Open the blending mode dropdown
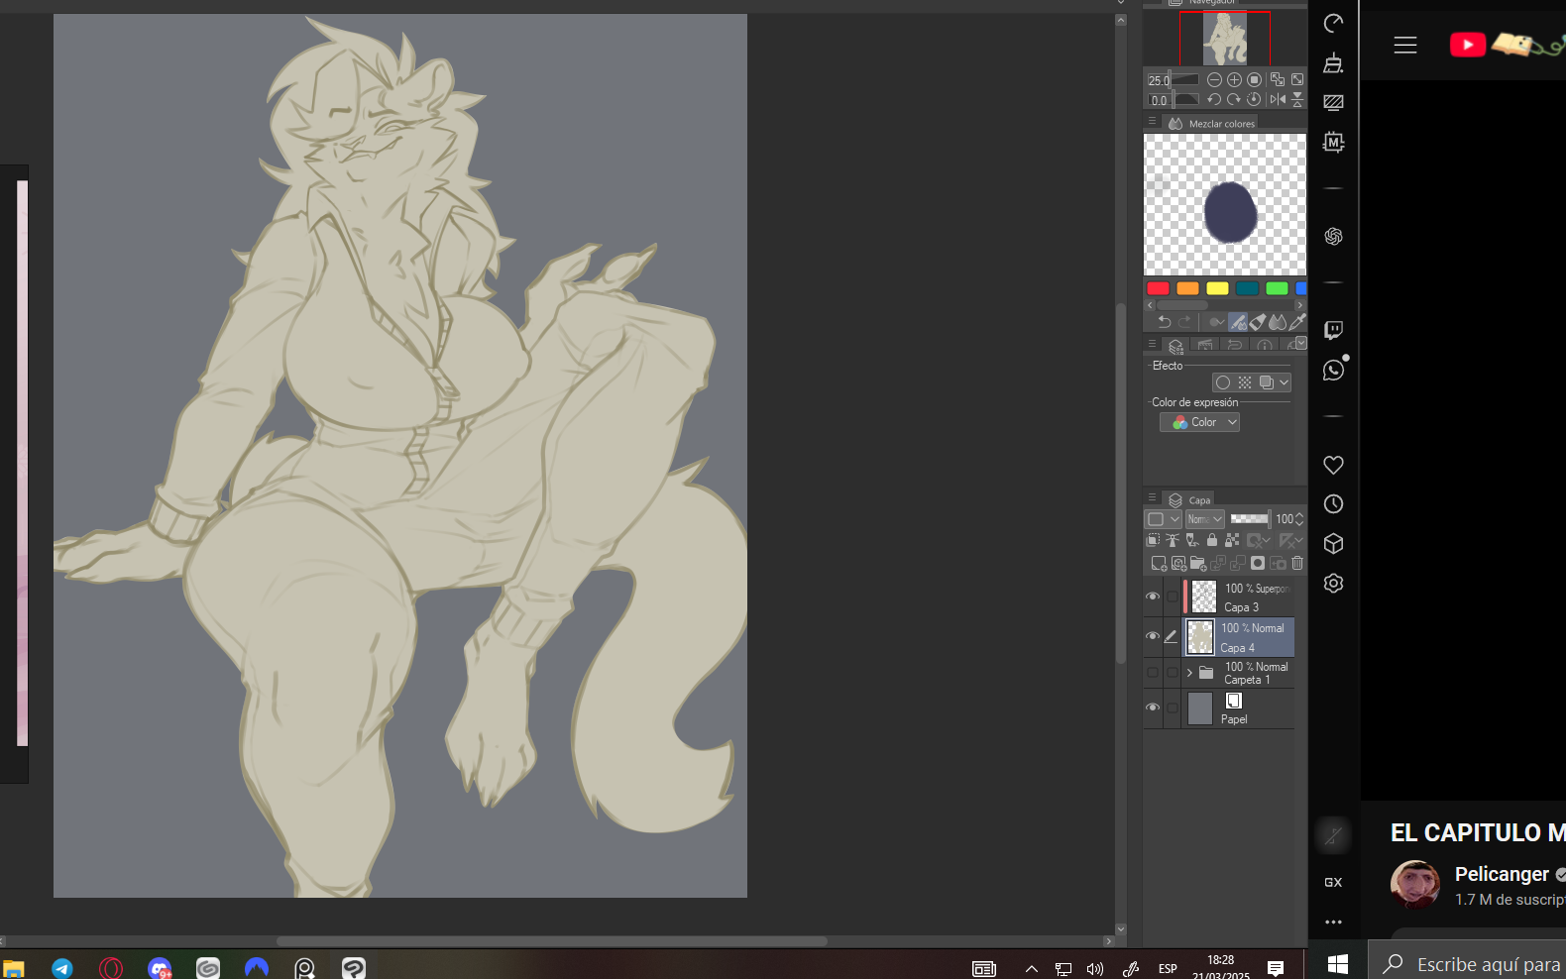Viewport: 1566px width, 979px height. pyautogui.click(x=1206, y=519)
